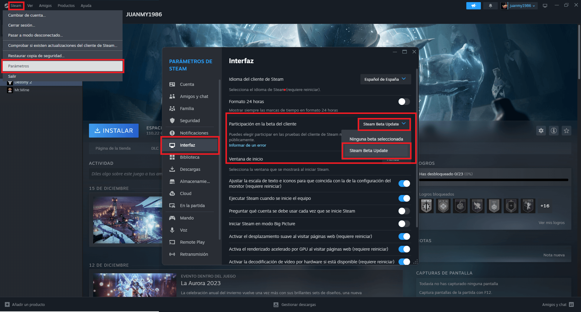This screenshot has height=312, width=581.
Task: Click Informar de un error link
Action: [248, 145]
